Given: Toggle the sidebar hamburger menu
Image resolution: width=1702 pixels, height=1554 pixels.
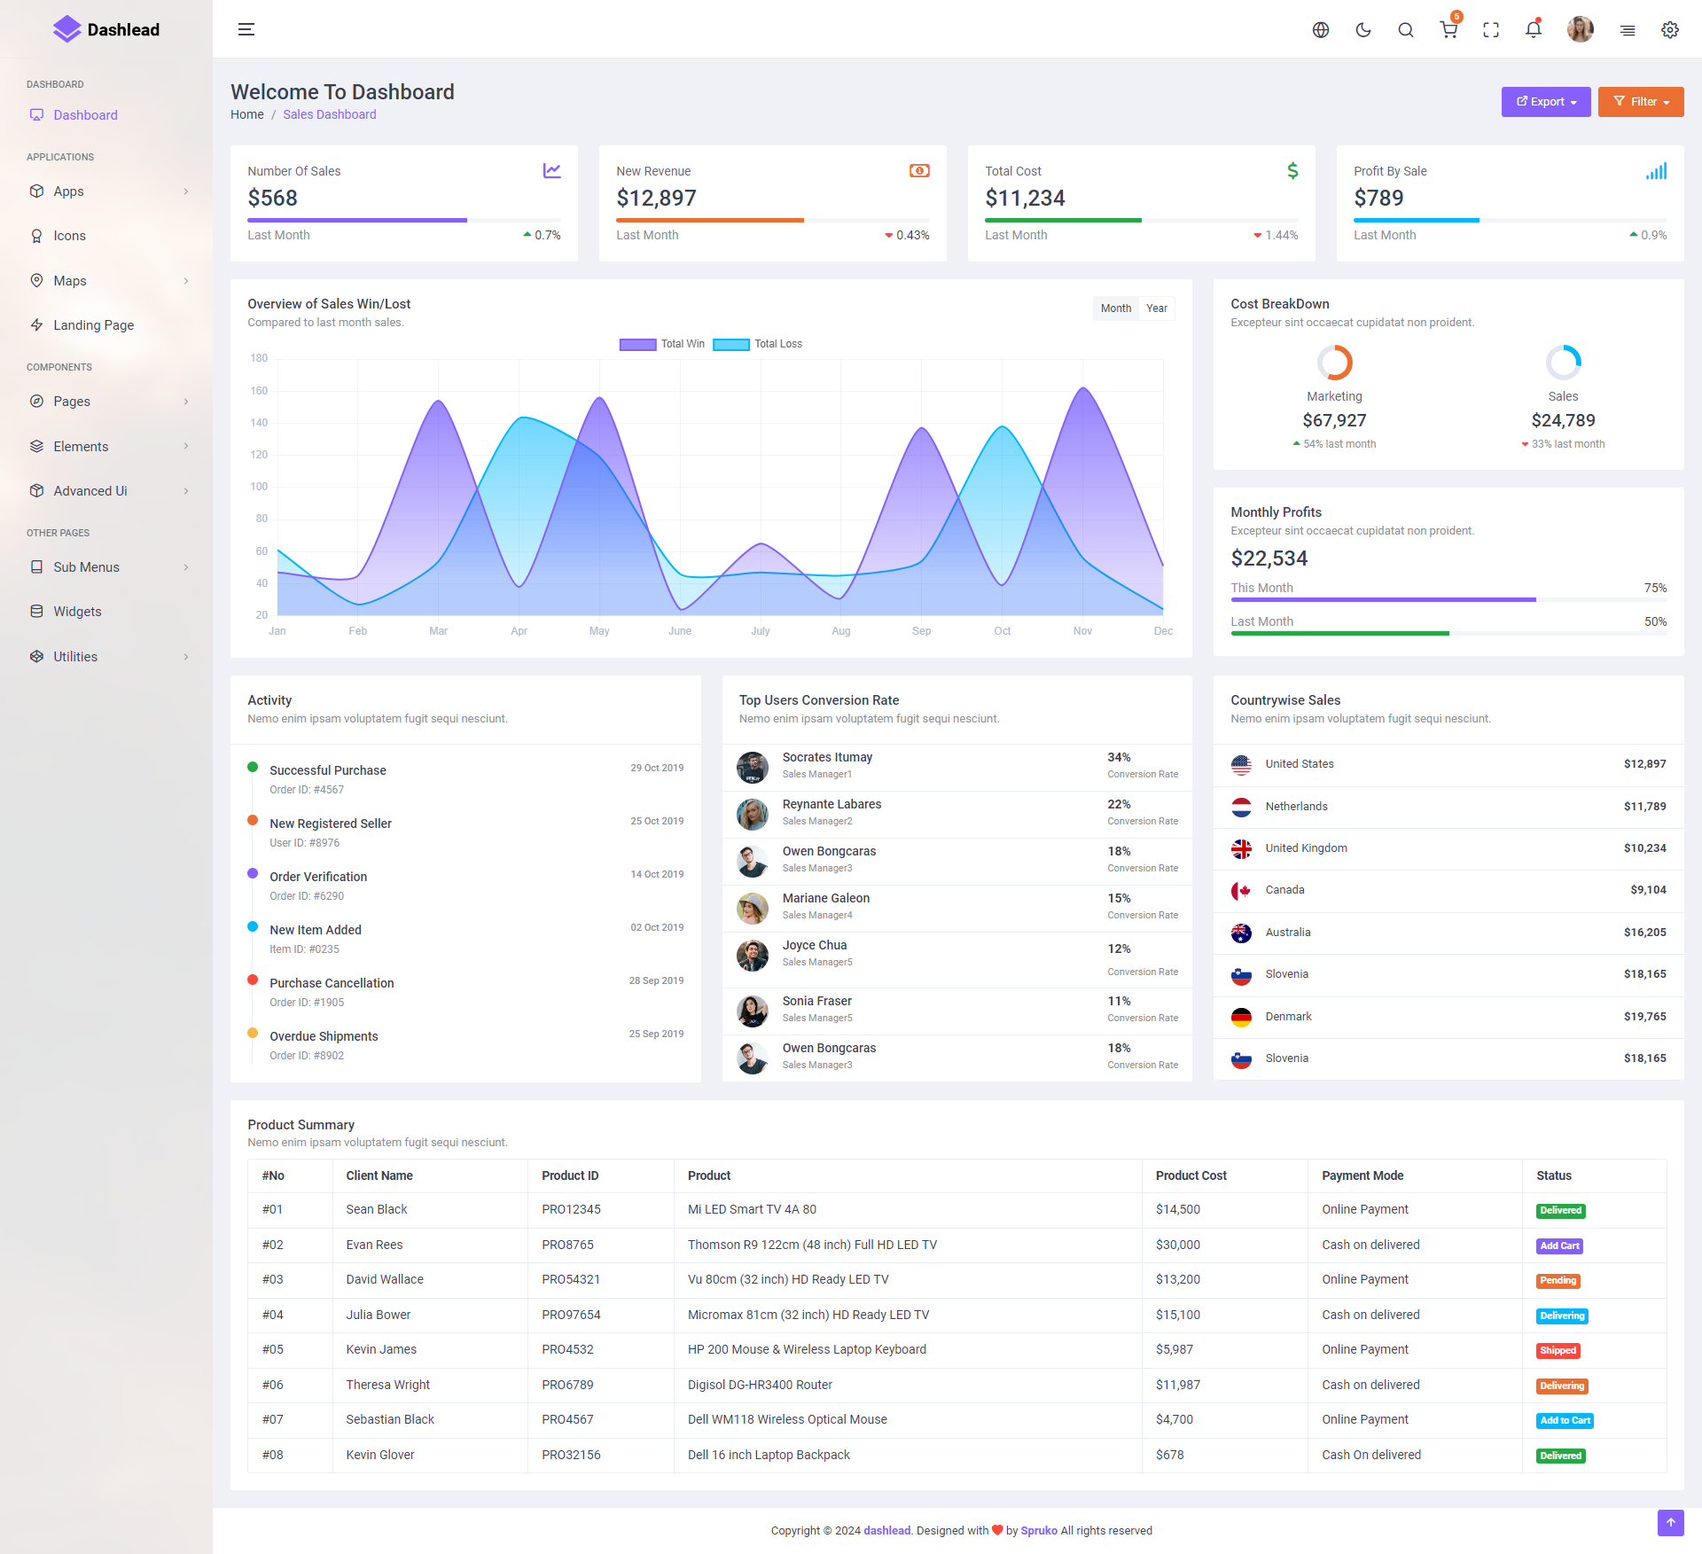Looking at the screenshot, I should [246, 30].
